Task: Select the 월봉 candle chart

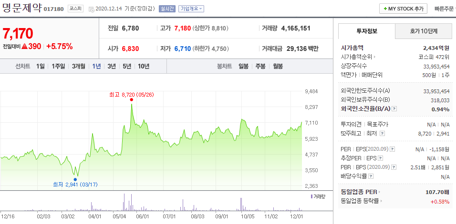Action: (278, 67)
